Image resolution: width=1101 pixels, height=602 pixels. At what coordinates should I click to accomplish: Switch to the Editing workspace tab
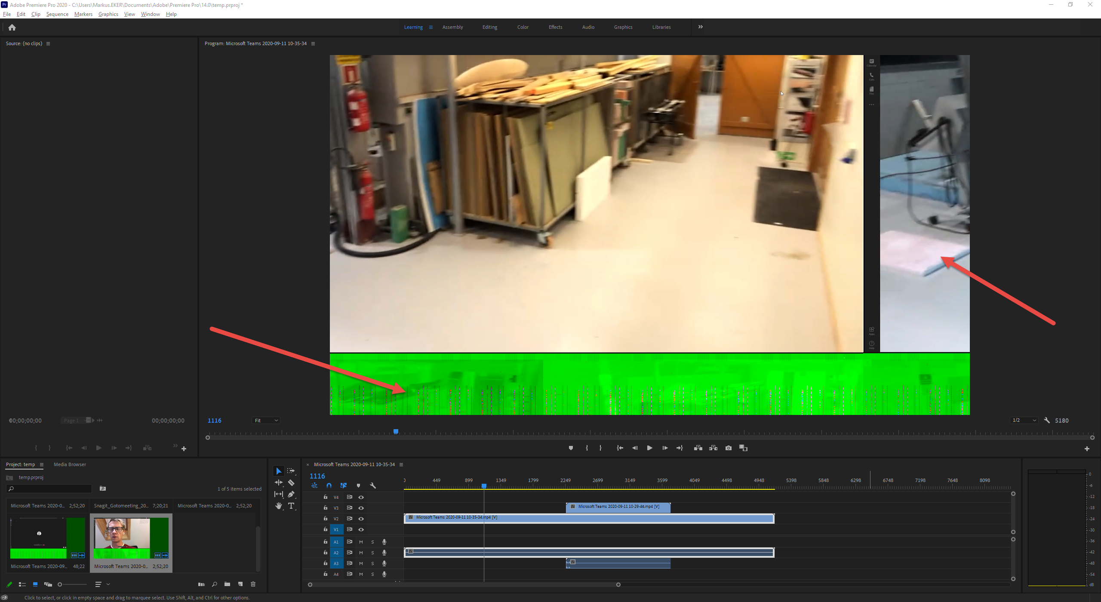[x=489, y=27]
